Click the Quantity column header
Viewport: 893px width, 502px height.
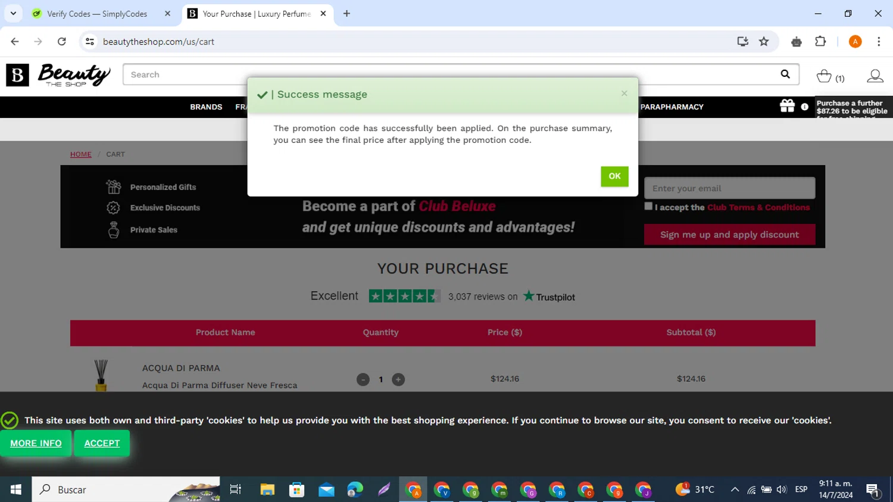(381, 332)
